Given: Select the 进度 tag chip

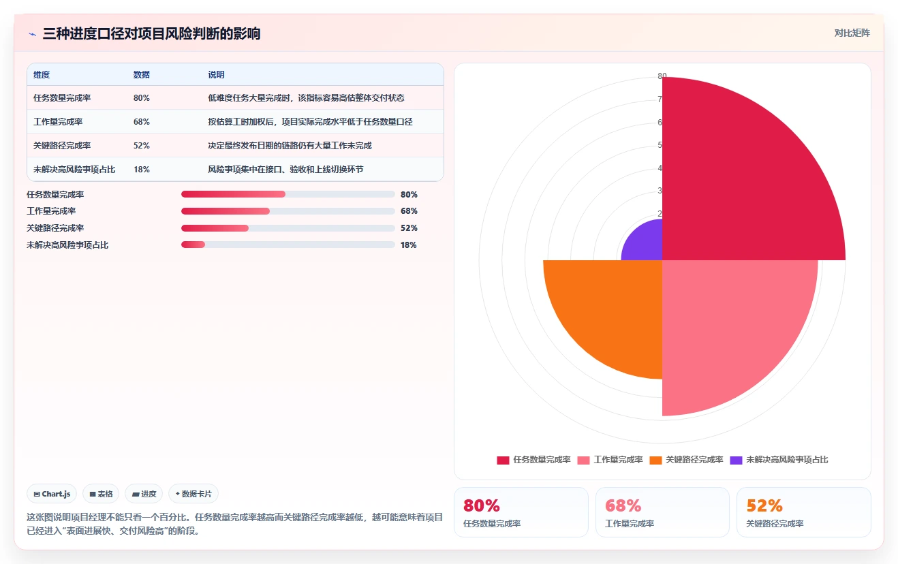Looking at the screenshot, I should pos(144,494).
